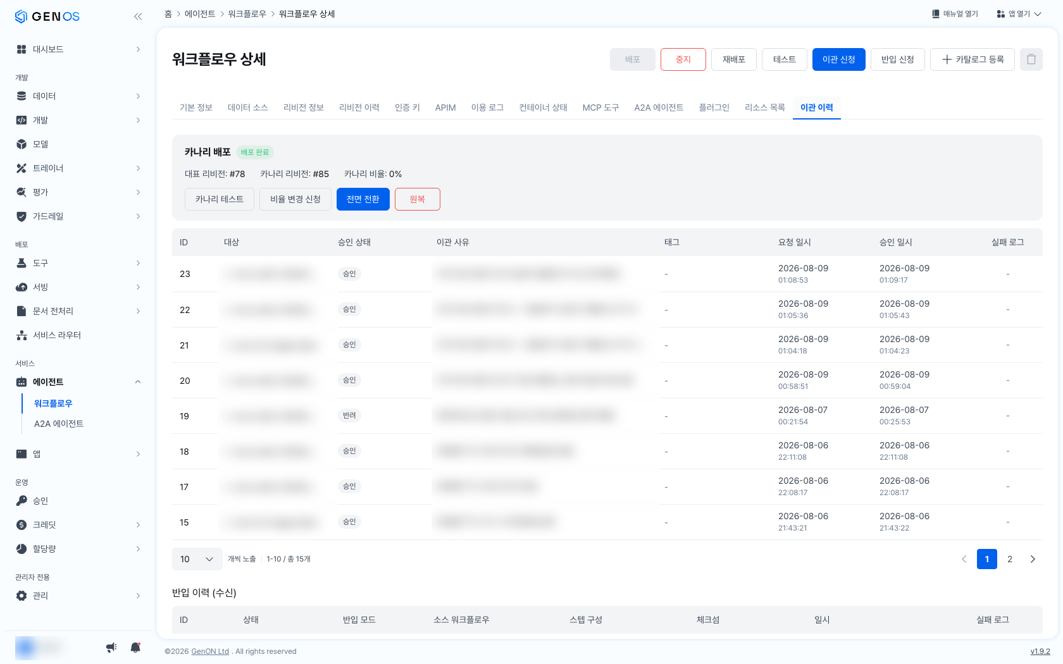
Task: Click the 카탈로그 등록 button
Action: pyautogui.click(x=973, y=59)
